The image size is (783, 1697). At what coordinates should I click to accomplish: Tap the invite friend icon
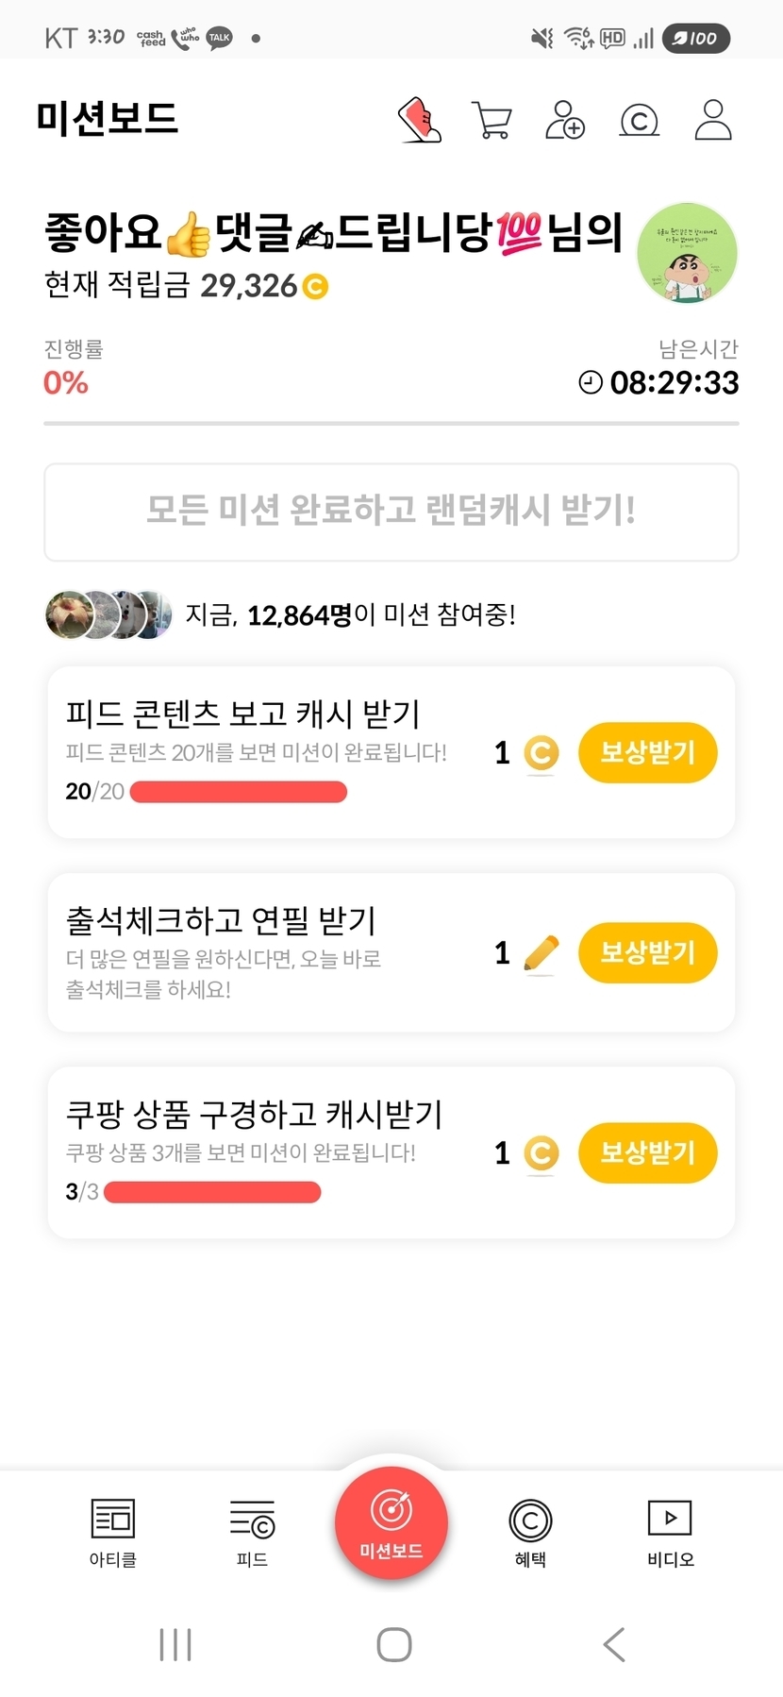tap(564, 120)
